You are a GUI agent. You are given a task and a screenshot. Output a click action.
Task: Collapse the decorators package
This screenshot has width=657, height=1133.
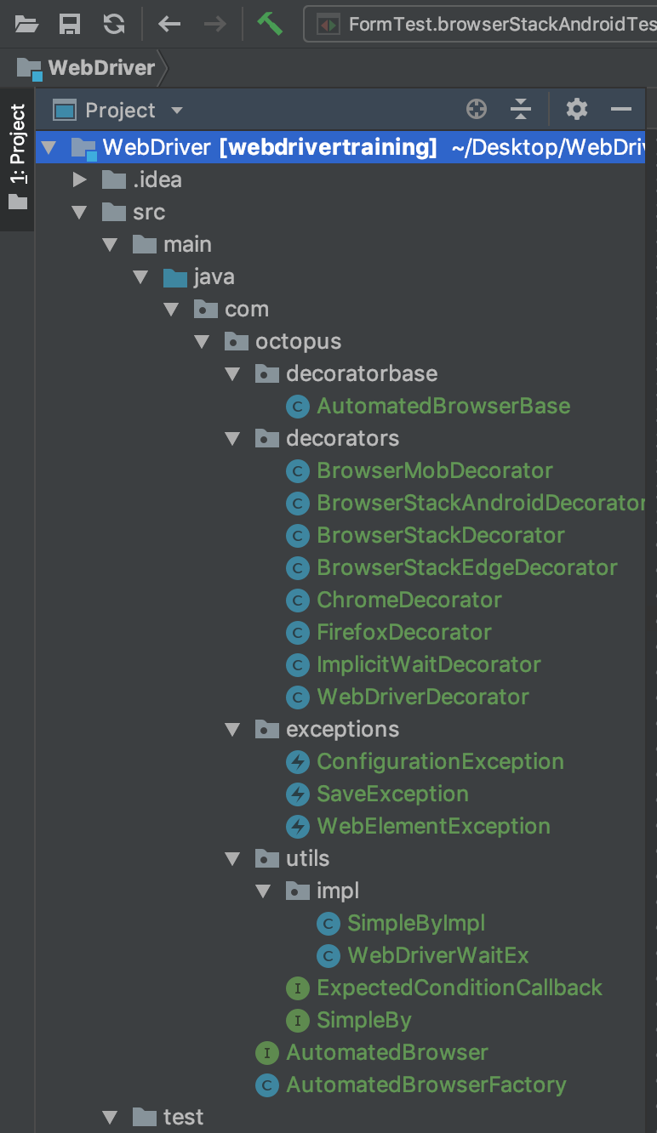coord(232,439)
